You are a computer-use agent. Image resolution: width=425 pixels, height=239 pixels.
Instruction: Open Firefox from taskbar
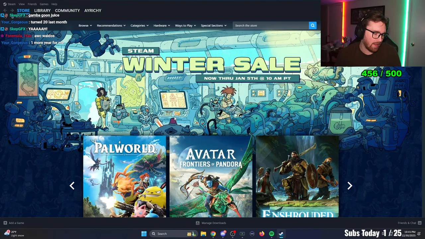pyautogui.click(x=262, y=234)
